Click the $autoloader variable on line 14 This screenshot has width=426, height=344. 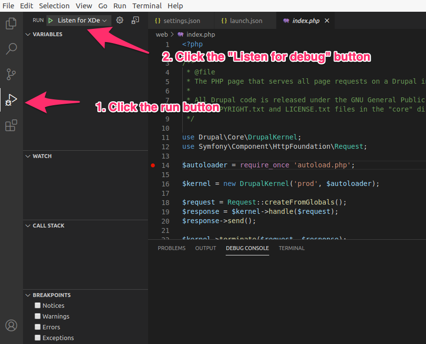point(205,165)
